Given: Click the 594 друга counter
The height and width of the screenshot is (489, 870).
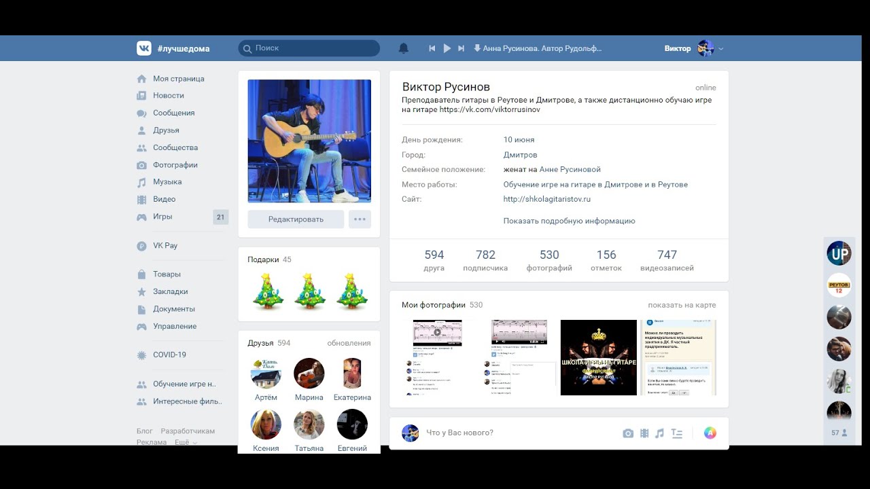Looking at the screenshot, I should pos(434,260).
